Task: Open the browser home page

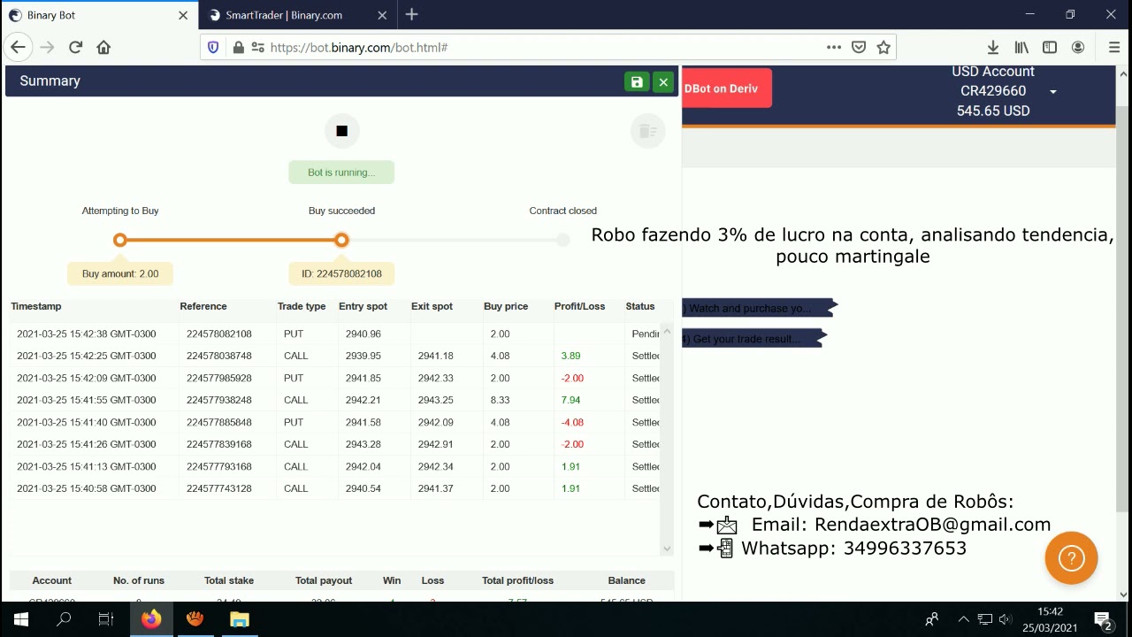Action: [x=103, y=48]
